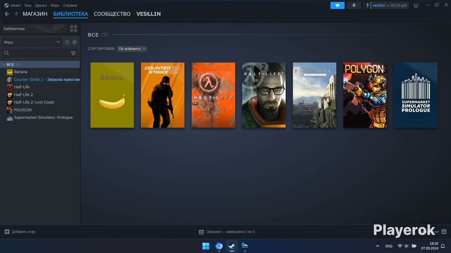Open the orange Half-Life cover

tap(213, 95)
